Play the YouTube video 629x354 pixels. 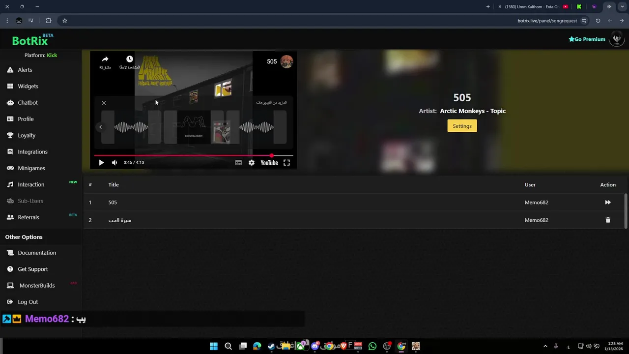[x=101, y=163]
